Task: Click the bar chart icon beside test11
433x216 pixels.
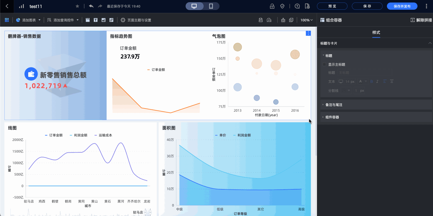Action: (21, 6)
